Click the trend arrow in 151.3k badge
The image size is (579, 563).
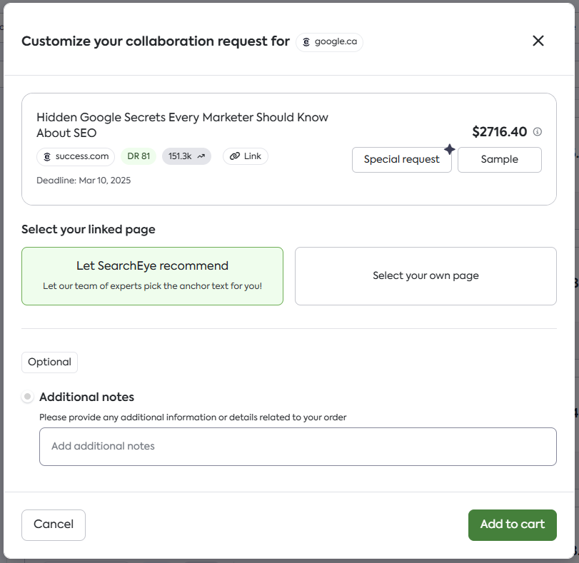(x=201, y=156)
